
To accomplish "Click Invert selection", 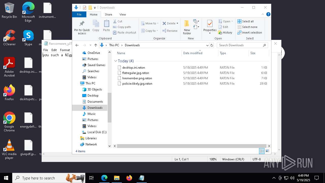I will pyautogui.click(x=250, y=33).
